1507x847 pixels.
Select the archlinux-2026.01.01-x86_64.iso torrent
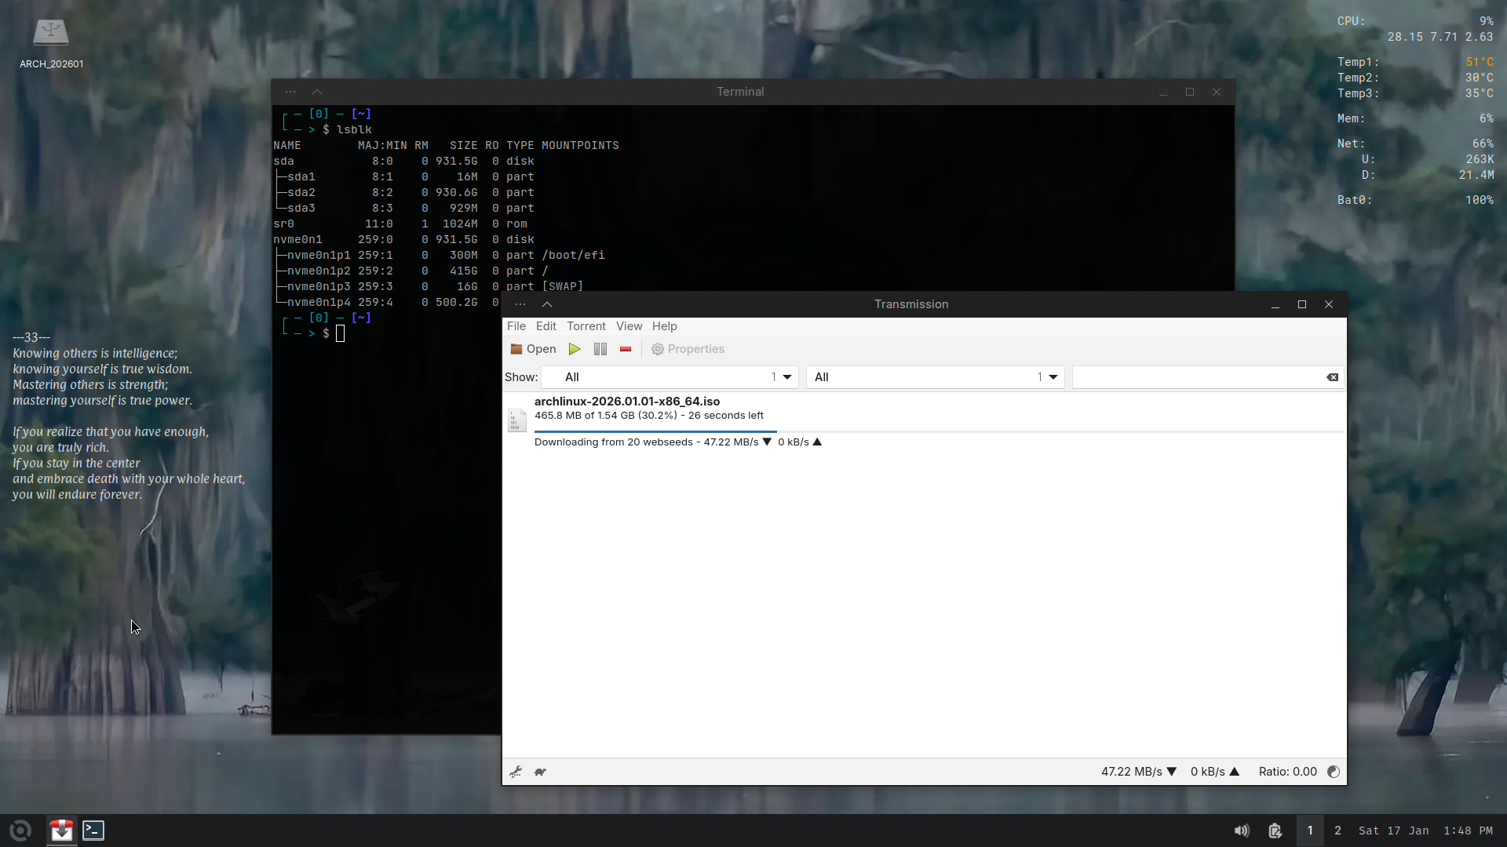point(626,402)
